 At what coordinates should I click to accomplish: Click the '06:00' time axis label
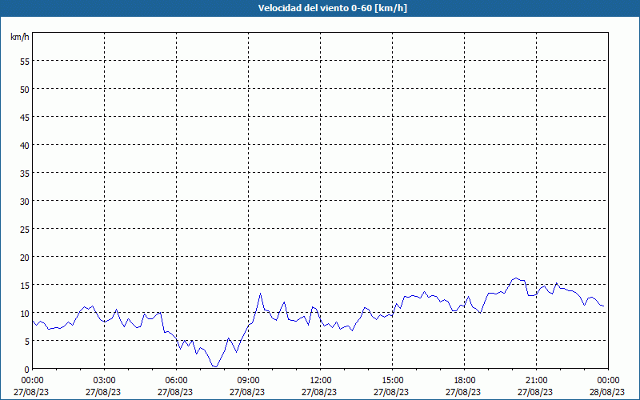(176, 381)
